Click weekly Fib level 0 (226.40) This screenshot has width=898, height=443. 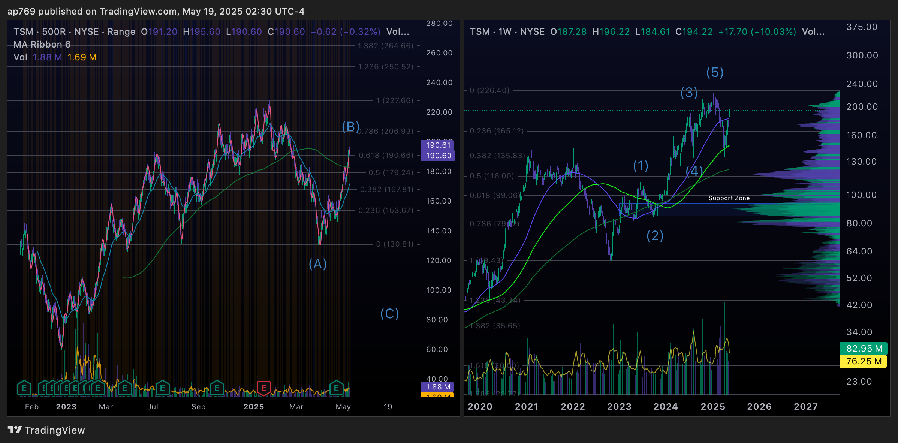point(489,90)
